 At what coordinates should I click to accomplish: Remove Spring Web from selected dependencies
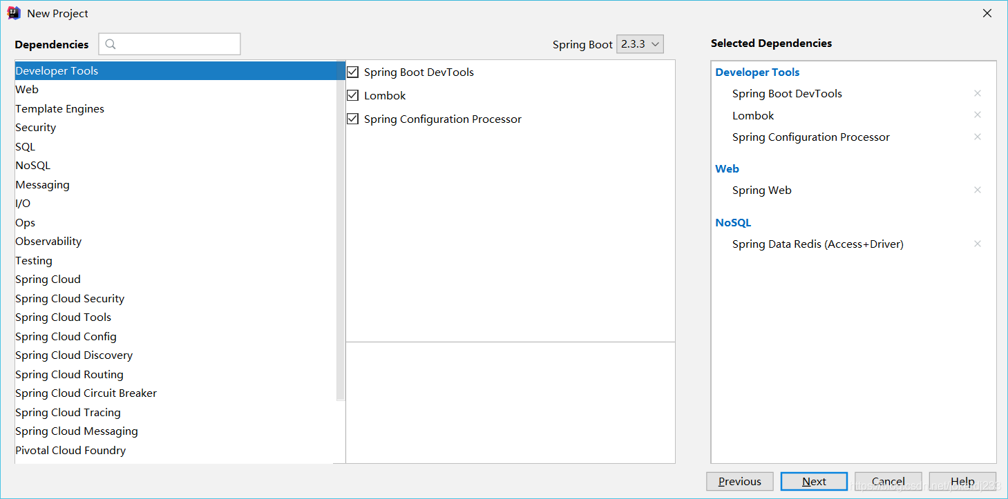click(x=977, y=190)
